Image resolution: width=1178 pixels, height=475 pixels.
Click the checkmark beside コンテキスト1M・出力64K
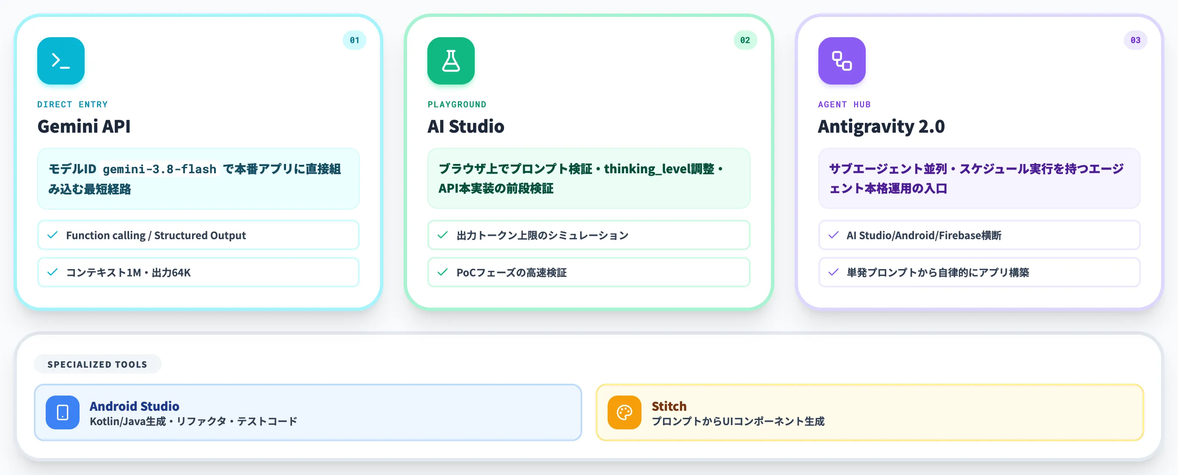[52, 272]
